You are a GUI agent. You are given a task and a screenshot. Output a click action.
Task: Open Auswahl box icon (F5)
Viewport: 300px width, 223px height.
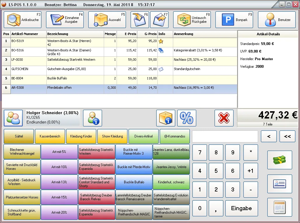tap(107, 20)
